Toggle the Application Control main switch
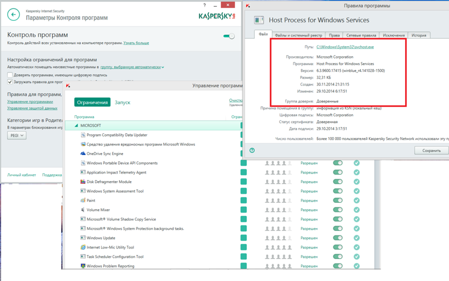The height and width of the screenshot is (281, 449). 229,36
